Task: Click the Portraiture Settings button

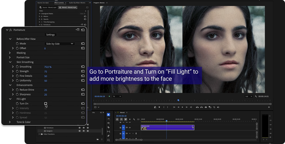Action: tap(50, 35)
